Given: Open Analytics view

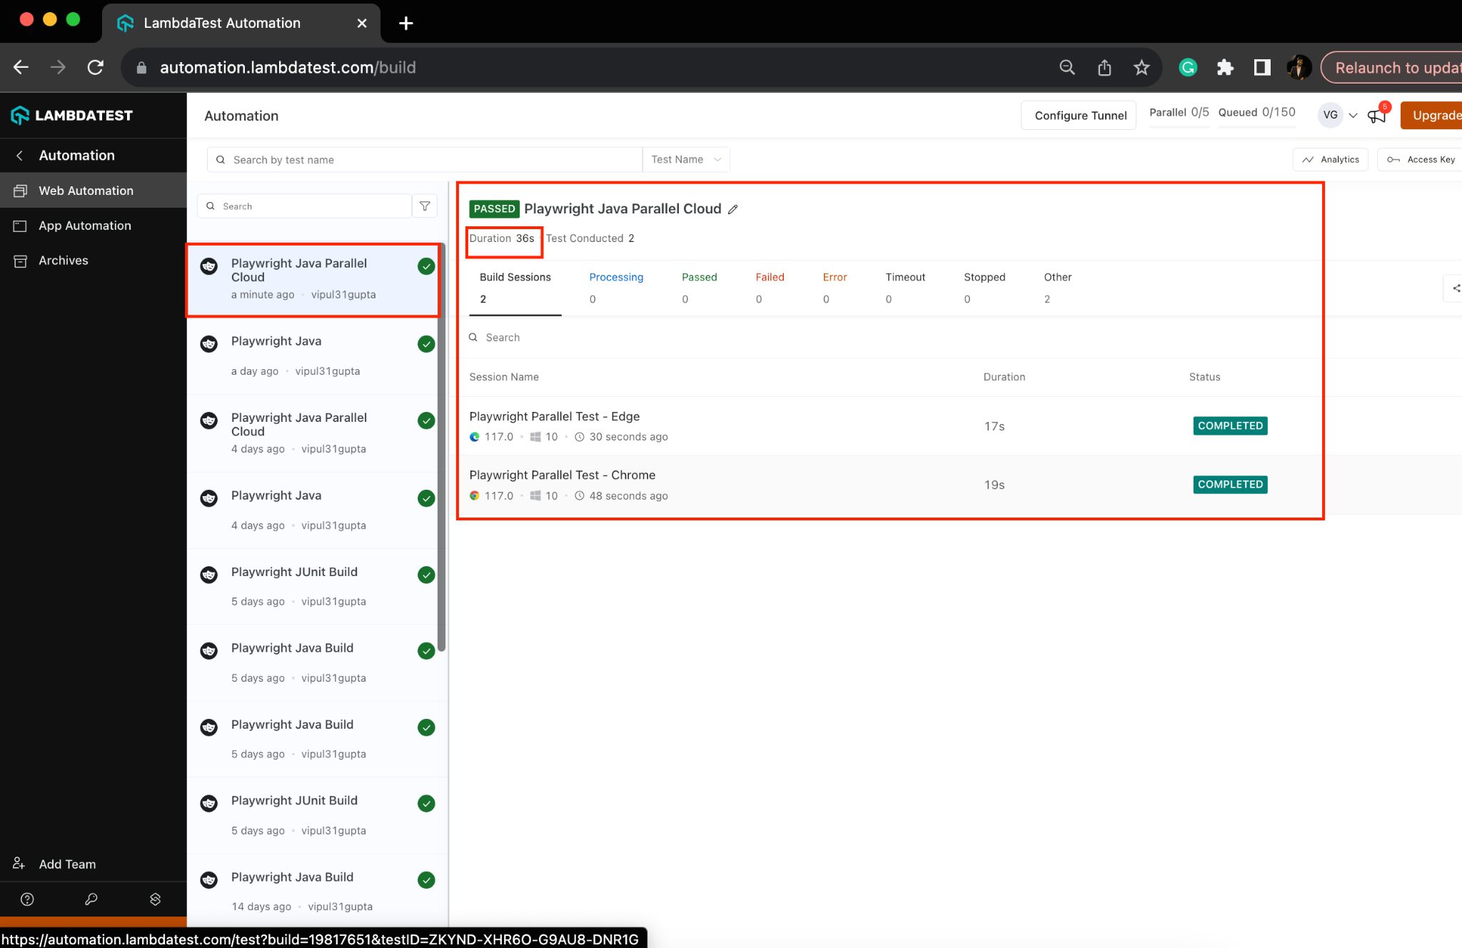Looking at the screenshot, I should coord(1331,160).
